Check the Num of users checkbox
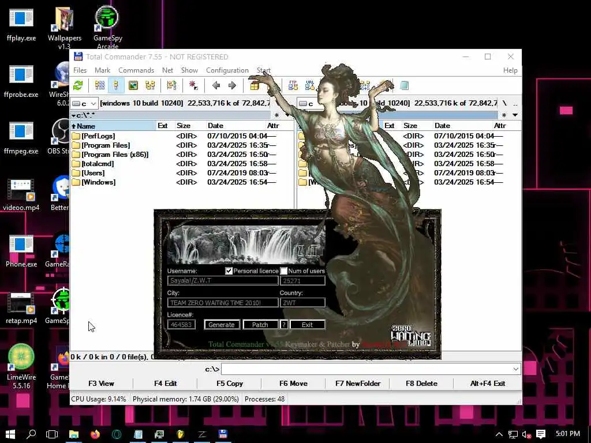 tap(284, 271)
